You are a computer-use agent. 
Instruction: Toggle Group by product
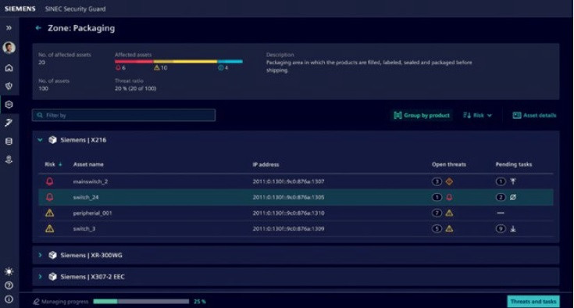tap(422, 116)
